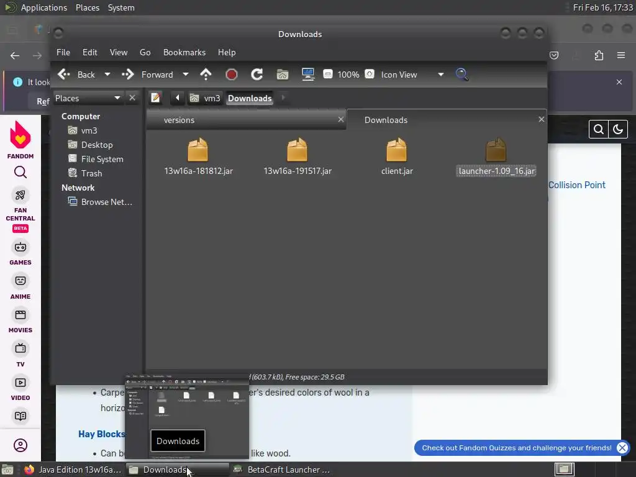Click the Forward toolbar button
Screen dimensions: 636x477
coord(147,75)
